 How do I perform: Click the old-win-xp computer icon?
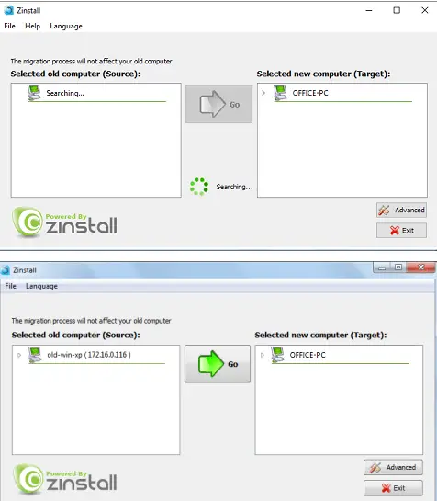35,355
